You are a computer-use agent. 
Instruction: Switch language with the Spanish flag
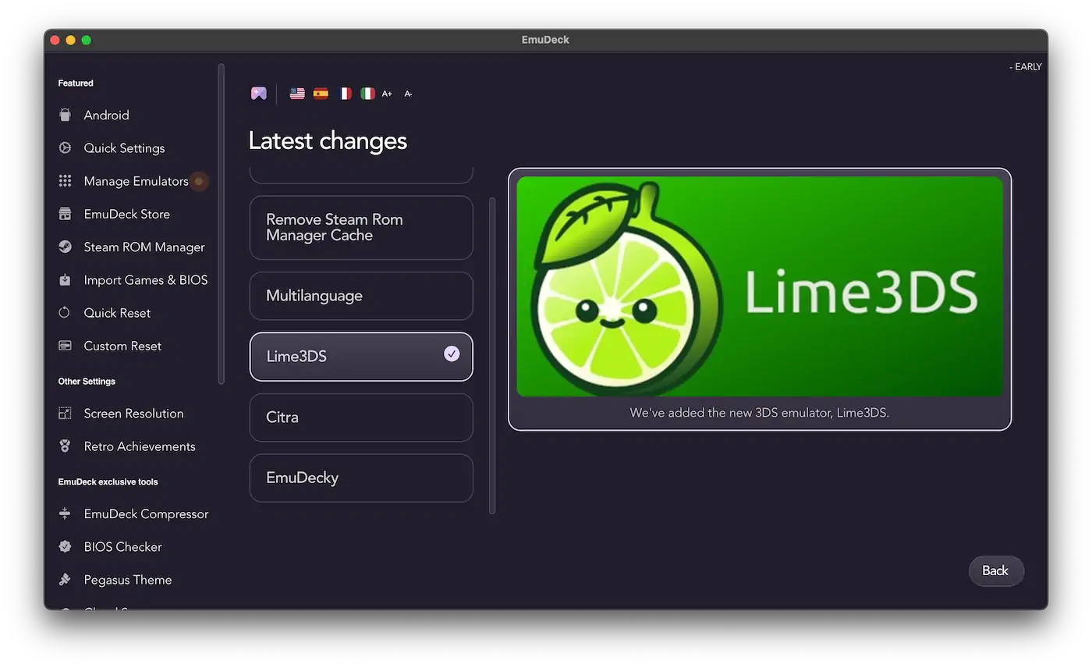[321, 94]
